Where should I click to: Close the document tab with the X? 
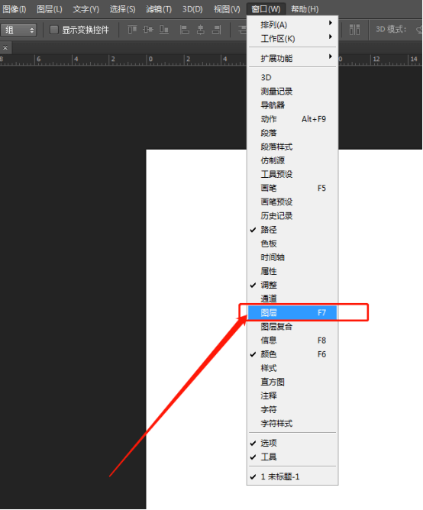tap(5, 48)
